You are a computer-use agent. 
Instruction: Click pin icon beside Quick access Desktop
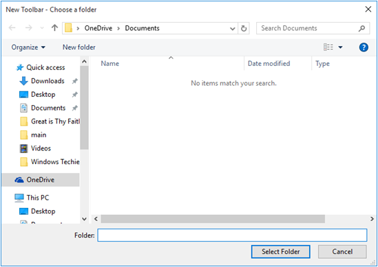75,95
